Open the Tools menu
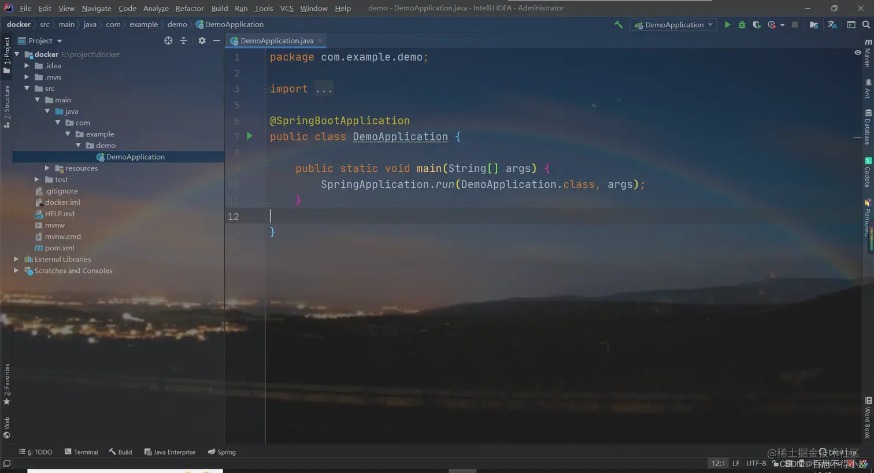 coord(264,8)
